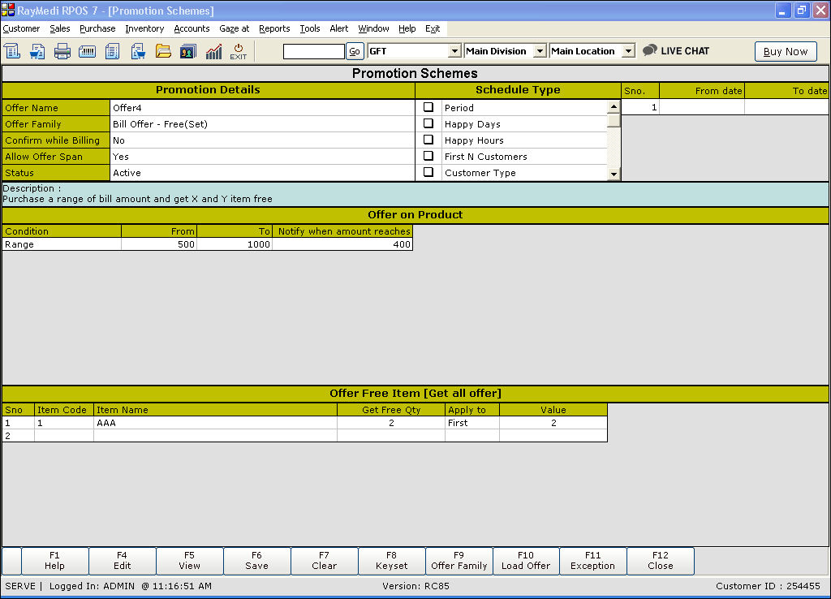Screen dimensions: 831x599
Task: Click the EXIT power icon
Action: 238,51
